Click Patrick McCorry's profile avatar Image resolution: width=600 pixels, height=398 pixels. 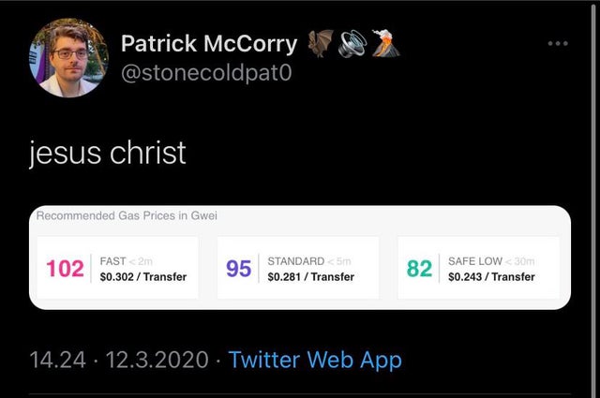tap(68, 58)
